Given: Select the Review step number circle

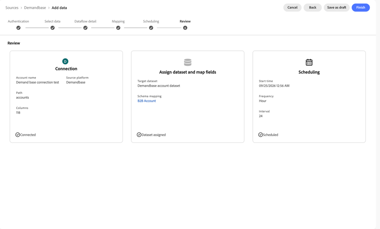Looking at the screenshot, I should point(185,28).
